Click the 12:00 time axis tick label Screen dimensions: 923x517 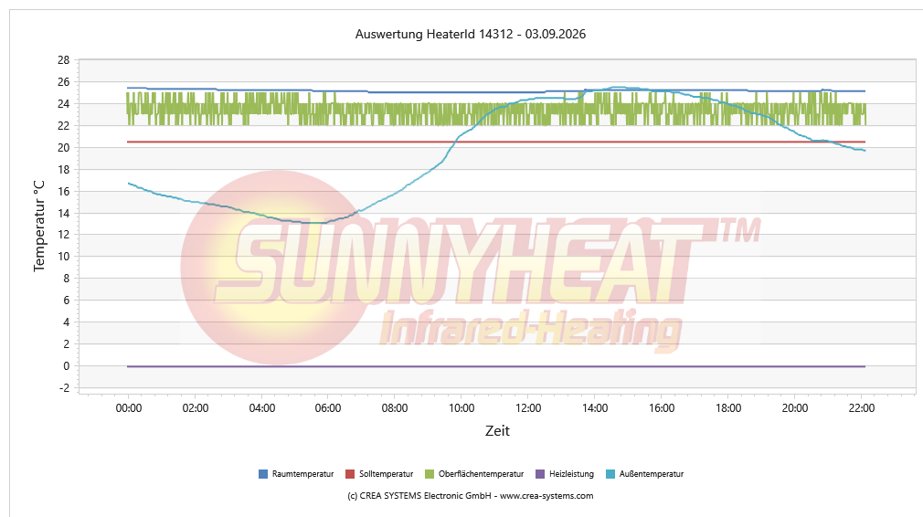528,408
